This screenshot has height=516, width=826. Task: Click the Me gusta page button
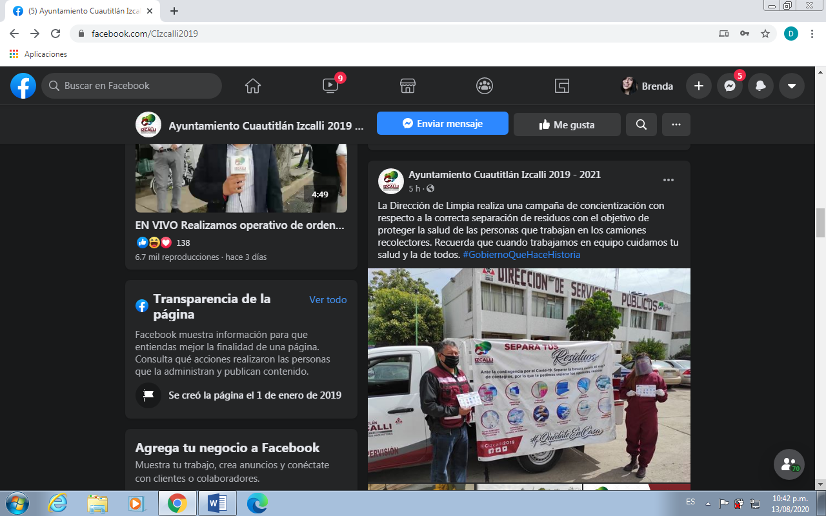click(x=567, y=124)
